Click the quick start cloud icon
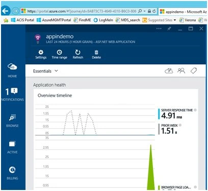 tap(169, 71)
